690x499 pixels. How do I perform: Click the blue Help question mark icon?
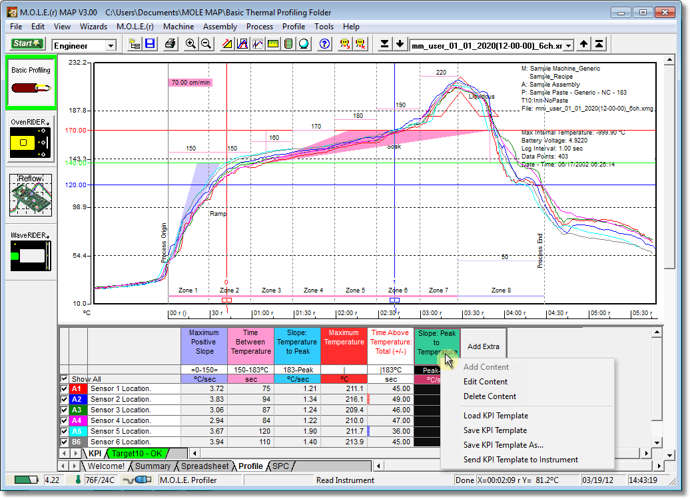click(325, 44)
